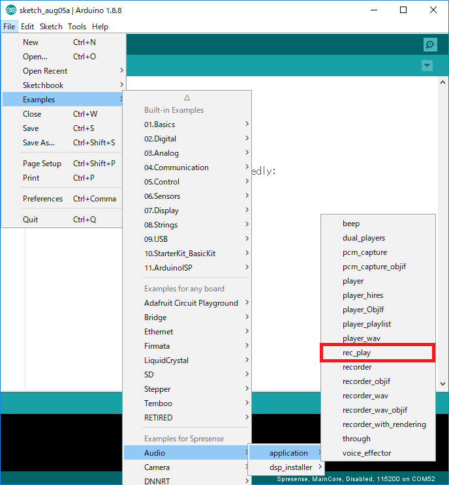Open the player_ObjIf example

pyautogui.click(x=378, y=309)
